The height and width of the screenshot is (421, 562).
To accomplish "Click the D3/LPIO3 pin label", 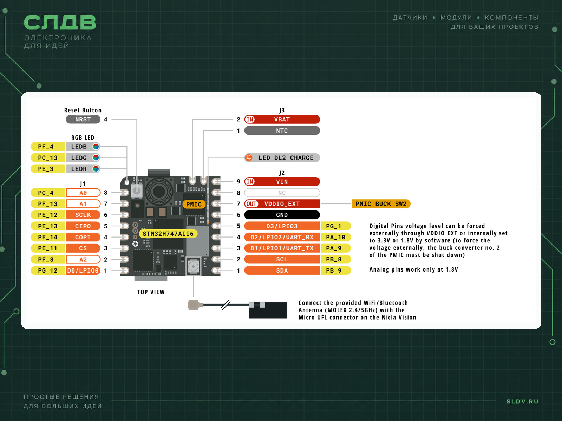I will 282,226.
